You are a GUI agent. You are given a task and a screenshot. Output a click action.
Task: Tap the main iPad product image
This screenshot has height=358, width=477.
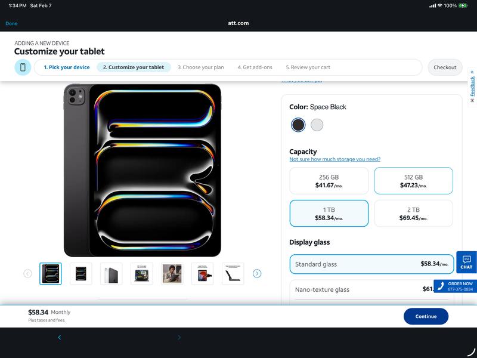143,170
